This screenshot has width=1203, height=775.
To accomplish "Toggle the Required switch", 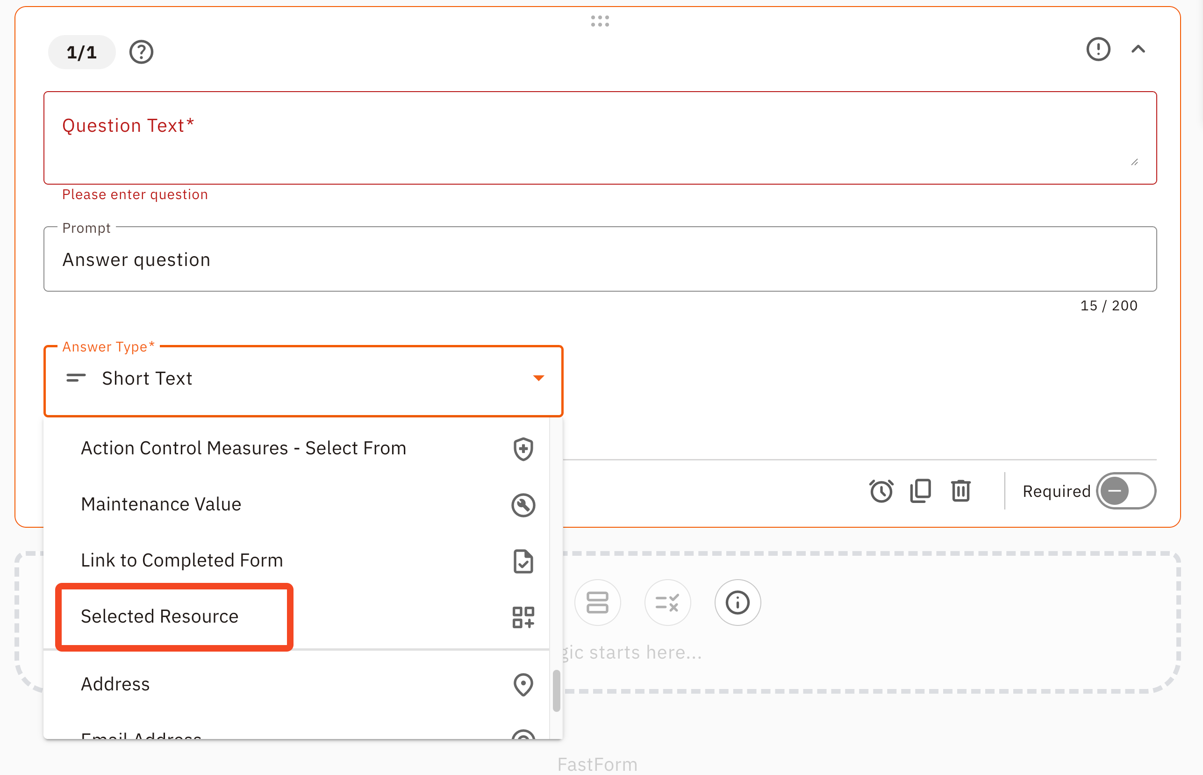I will tap(1126, 491).
